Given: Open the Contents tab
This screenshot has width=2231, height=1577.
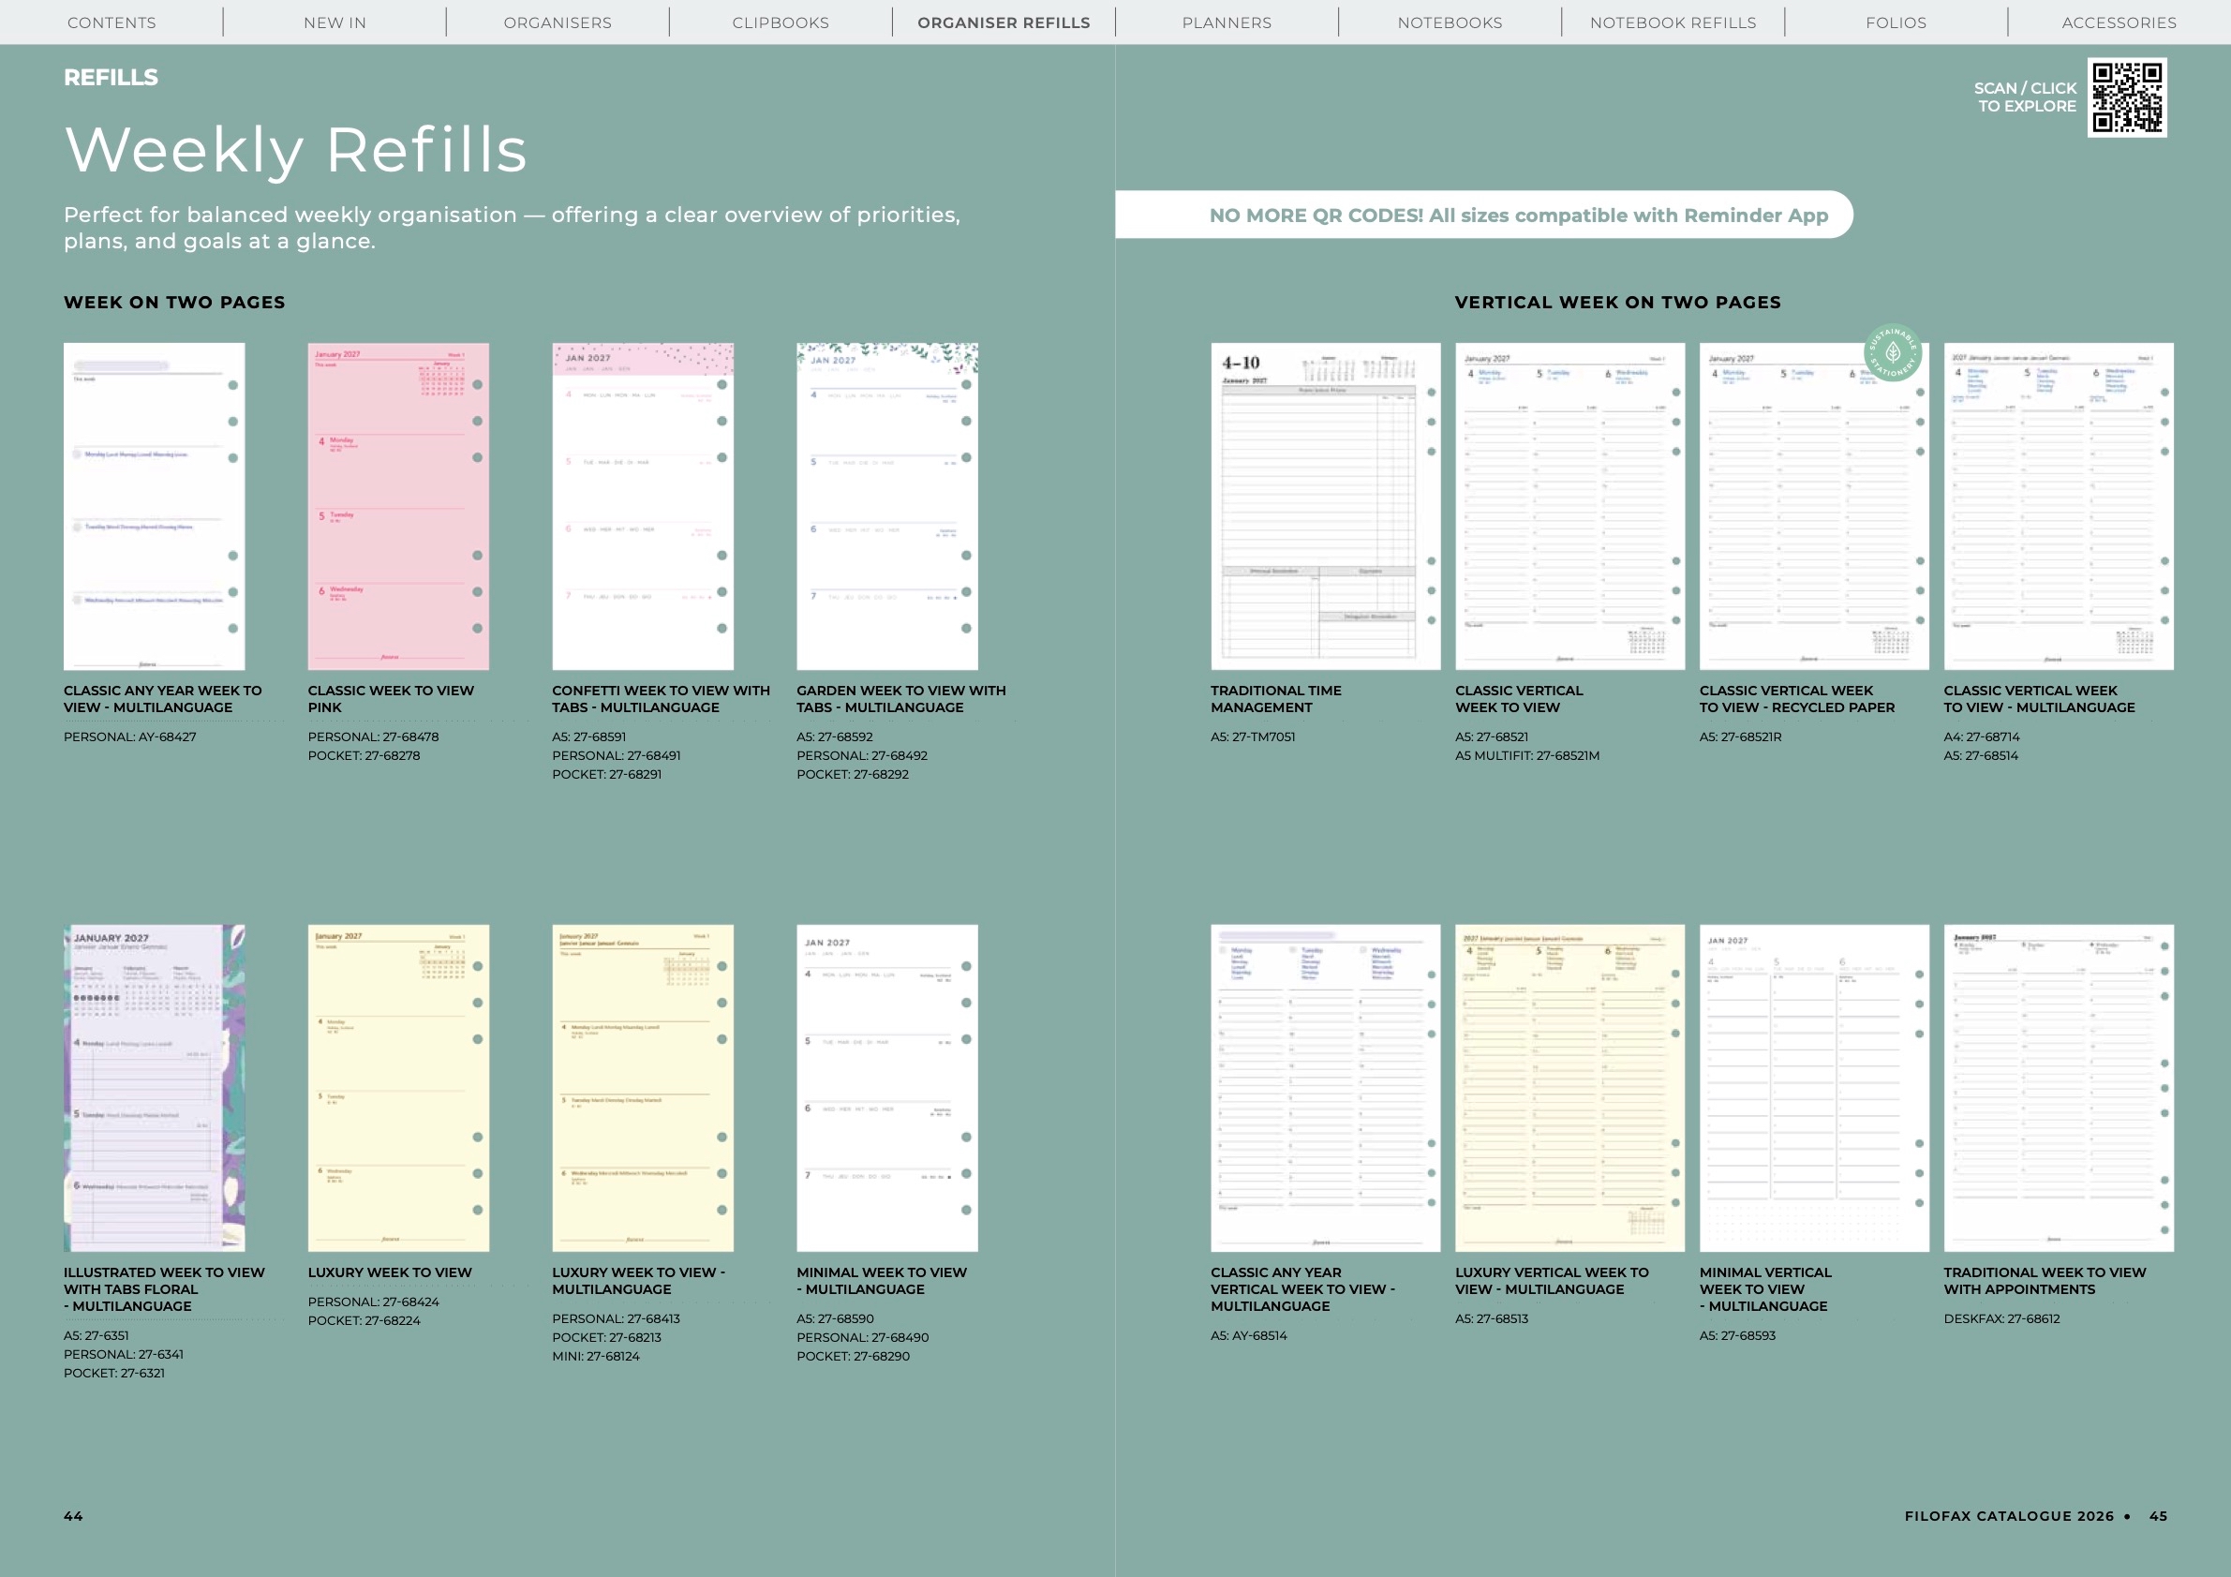Looking at the screenshot, I should coord(112,22).
